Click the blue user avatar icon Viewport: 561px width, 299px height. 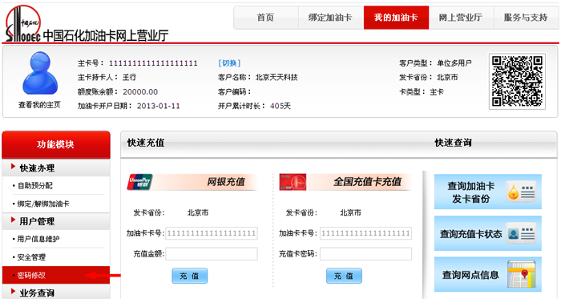pos(40,73)
